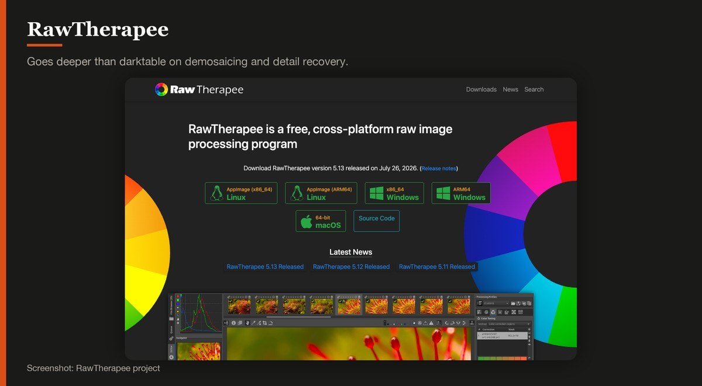Click the headline 'RawTherapee is a free, cross-platform raw image processing program'
Viewport: 702px width, 386px height.
[321, 136]
